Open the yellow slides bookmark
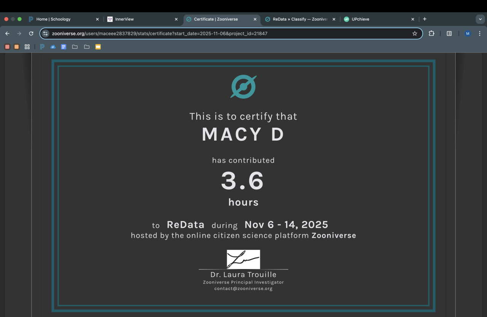487x317 pixels. (x=98, y=47)
